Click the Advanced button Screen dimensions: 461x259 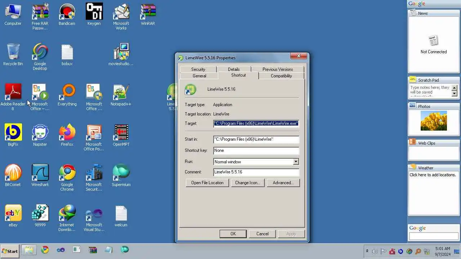point(283,183)
